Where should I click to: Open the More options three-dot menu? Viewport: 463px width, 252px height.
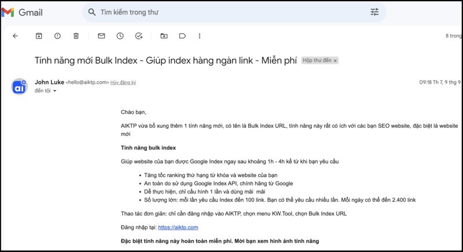point(200,36)
